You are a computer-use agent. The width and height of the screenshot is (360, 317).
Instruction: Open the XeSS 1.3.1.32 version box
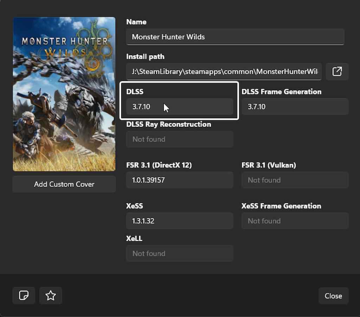(179, 221)
